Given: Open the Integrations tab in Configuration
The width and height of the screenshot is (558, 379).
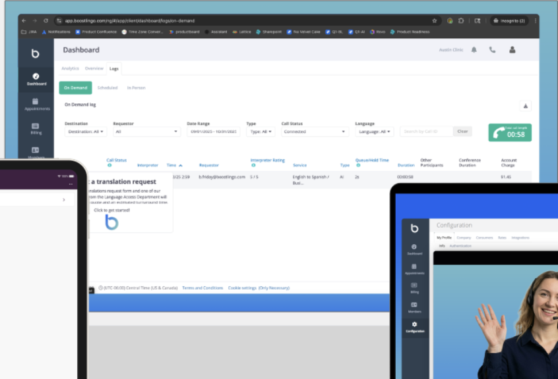Looking at the screenshot, I should 520,238.
